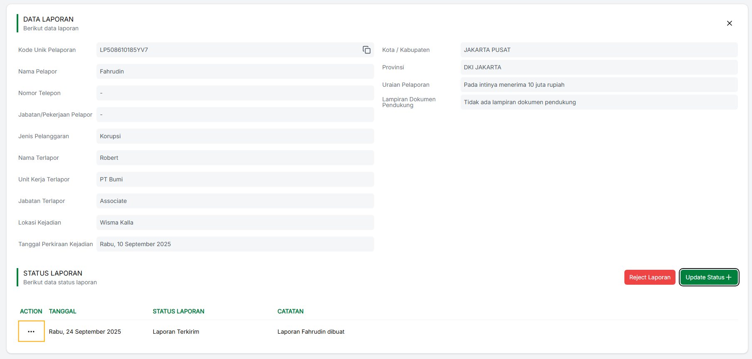Click the Provinsi field DKI JAKARTA

(599, 67)
